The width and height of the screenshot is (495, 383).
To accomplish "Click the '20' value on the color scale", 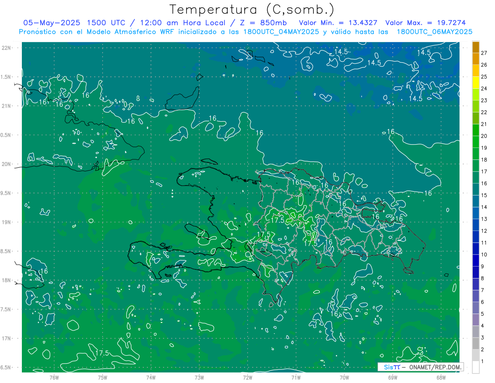I will coord(485,136).
